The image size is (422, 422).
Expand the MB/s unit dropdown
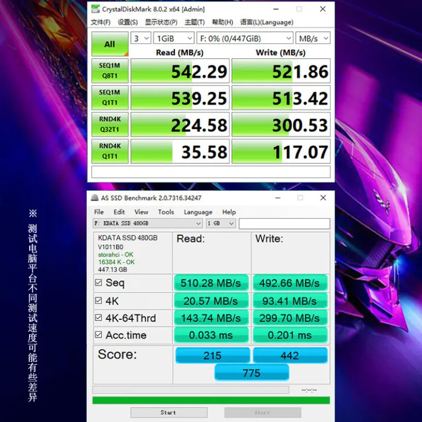(x=313, y=38)
